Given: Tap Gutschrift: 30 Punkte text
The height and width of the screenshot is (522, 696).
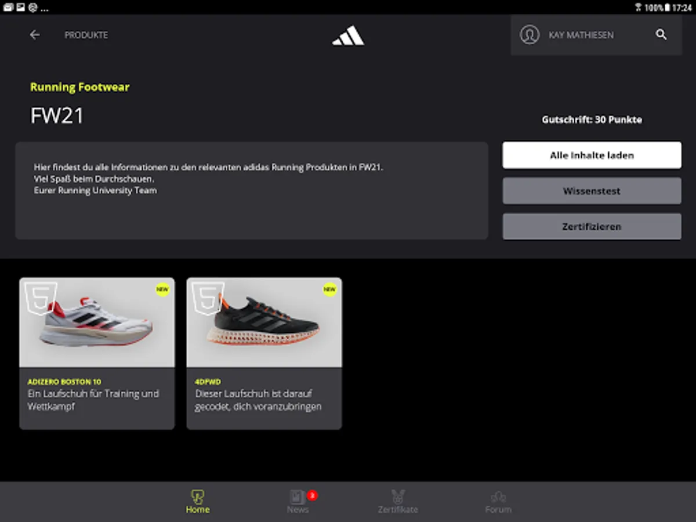Looking at the screenshot, I should (592, 119).
